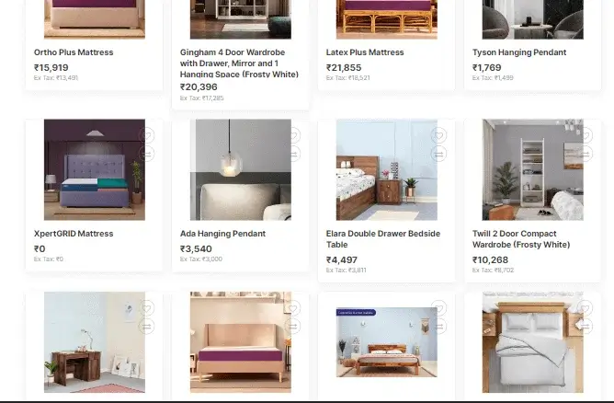Screen dimensions: 614x403
Task: Click compare icon on wooden study desk product
Action: (147, 326)
